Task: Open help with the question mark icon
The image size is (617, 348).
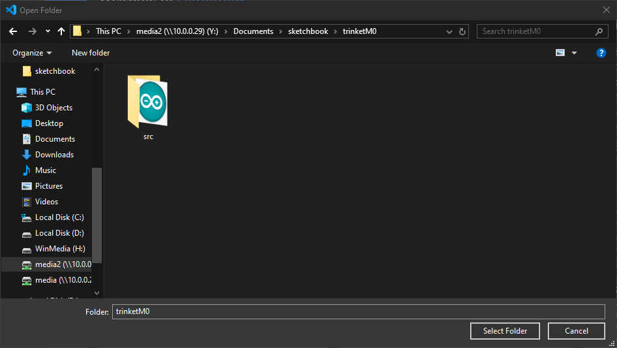Action: pos(601,53)
